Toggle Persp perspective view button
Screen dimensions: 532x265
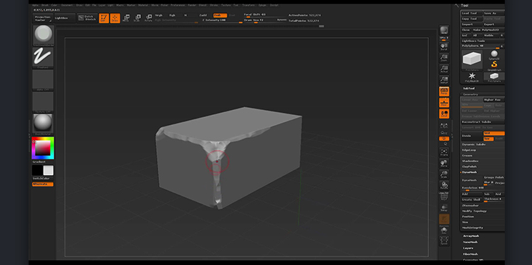[x=444, y=91]
